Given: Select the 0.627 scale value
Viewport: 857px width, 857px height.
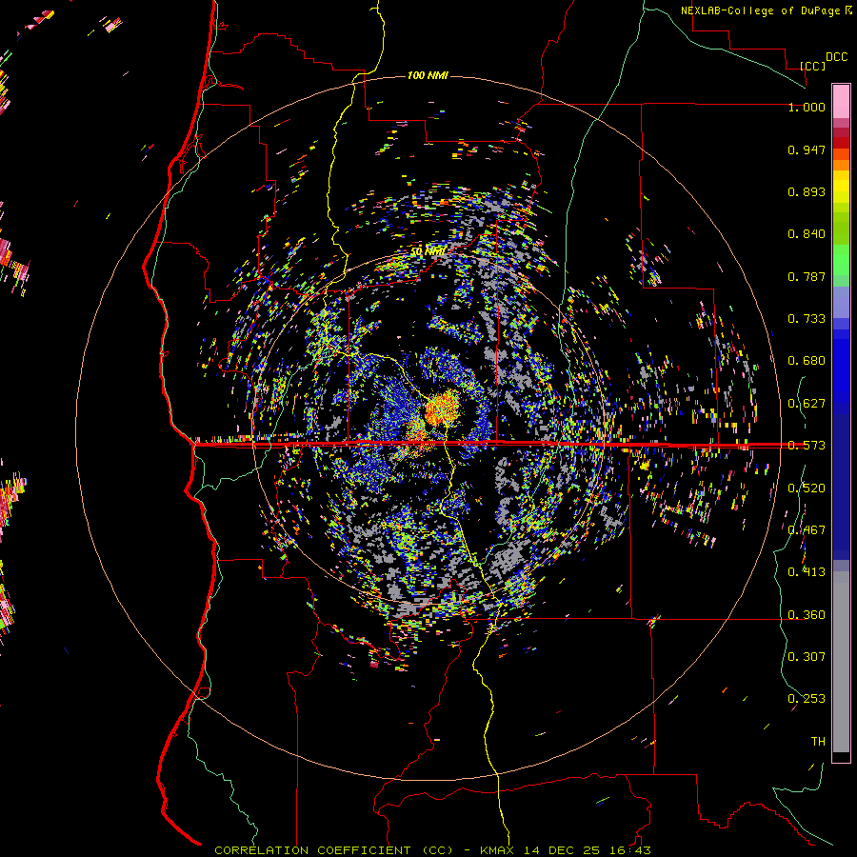Looking at the screenshot, I should tap(807, 404).
